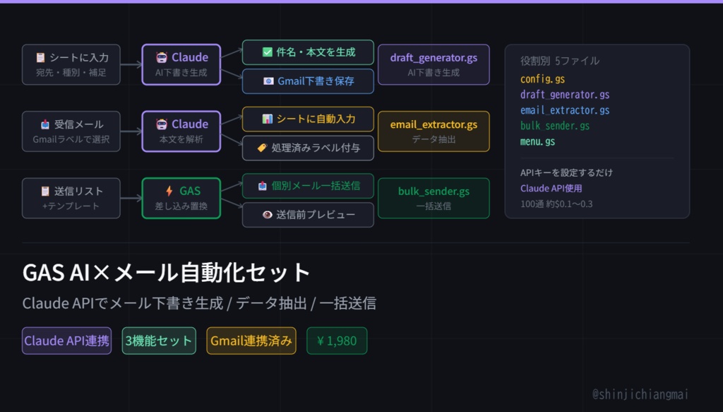Click the Gmailラベルで選択 subtitle

[71, 139]
